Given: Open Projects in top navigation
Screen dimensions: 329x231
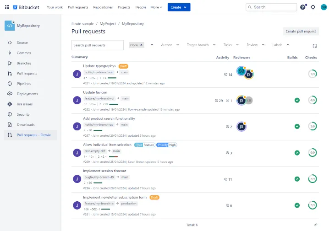Looking at the screenshot, I should (x=124, y=7).
